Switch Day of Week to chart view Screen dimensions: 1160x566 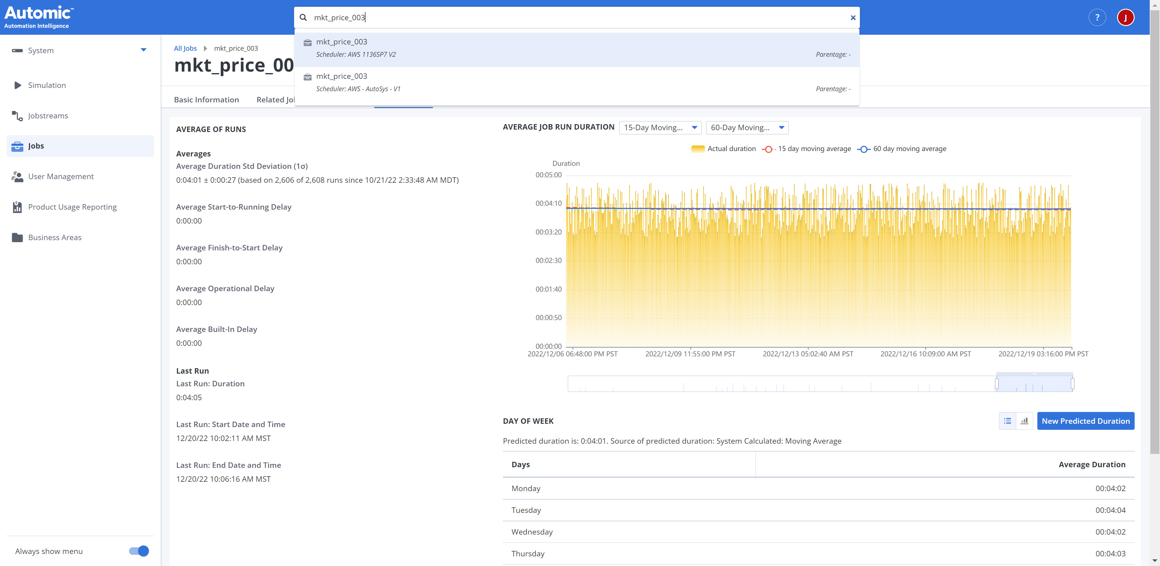(1024, 421)
